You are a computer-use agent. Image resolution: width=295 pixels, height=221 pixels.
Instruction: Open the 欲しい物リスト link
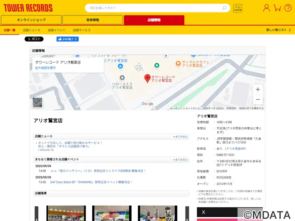(278, 30)
